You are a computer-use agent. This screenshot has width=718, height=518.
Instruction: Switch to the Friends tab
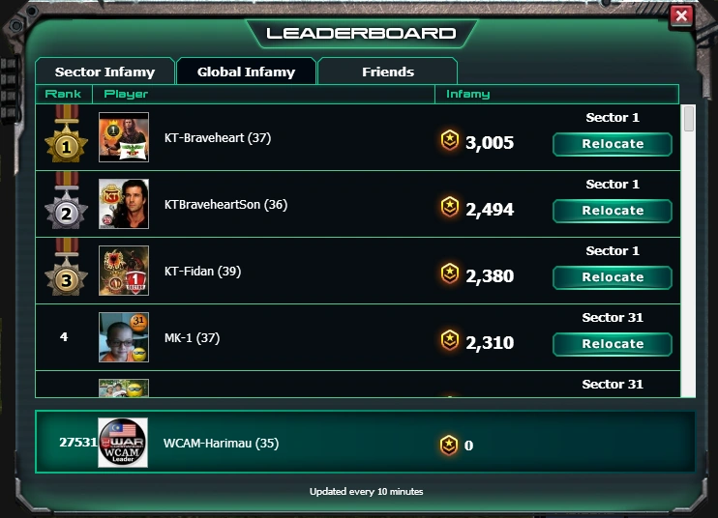387,72
